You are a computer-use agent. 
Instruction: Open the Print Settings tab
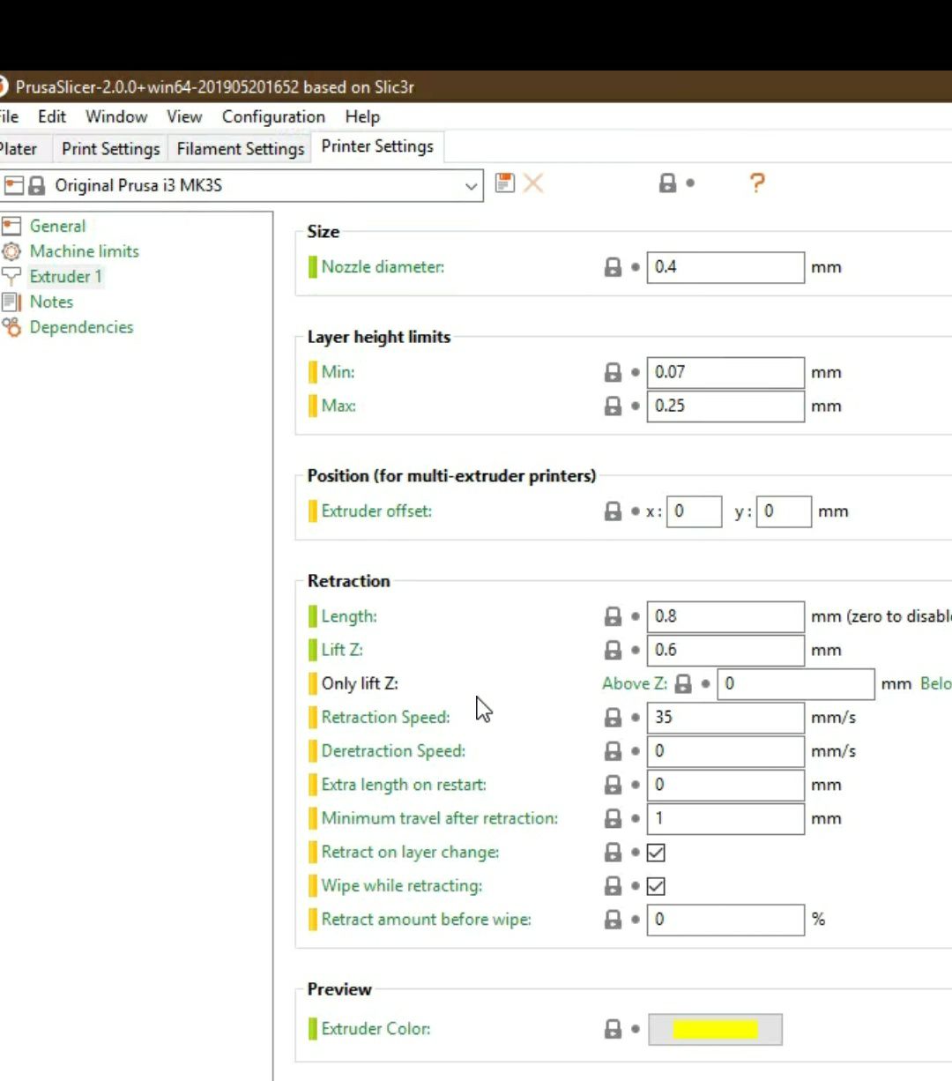click(110, 148)
